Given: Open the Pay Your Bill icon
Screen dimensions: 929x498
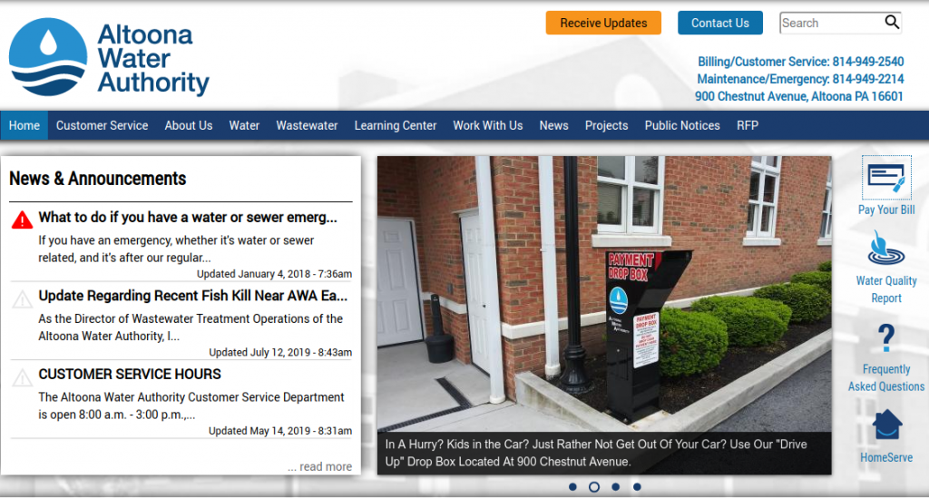Looking at the screenshot, I should [886, 178].
